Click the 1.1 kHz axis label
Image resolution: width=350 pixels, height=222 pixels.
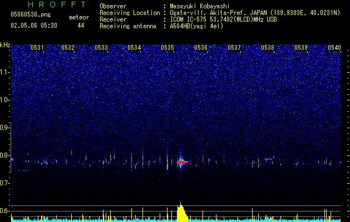click(x=5, y=72)
